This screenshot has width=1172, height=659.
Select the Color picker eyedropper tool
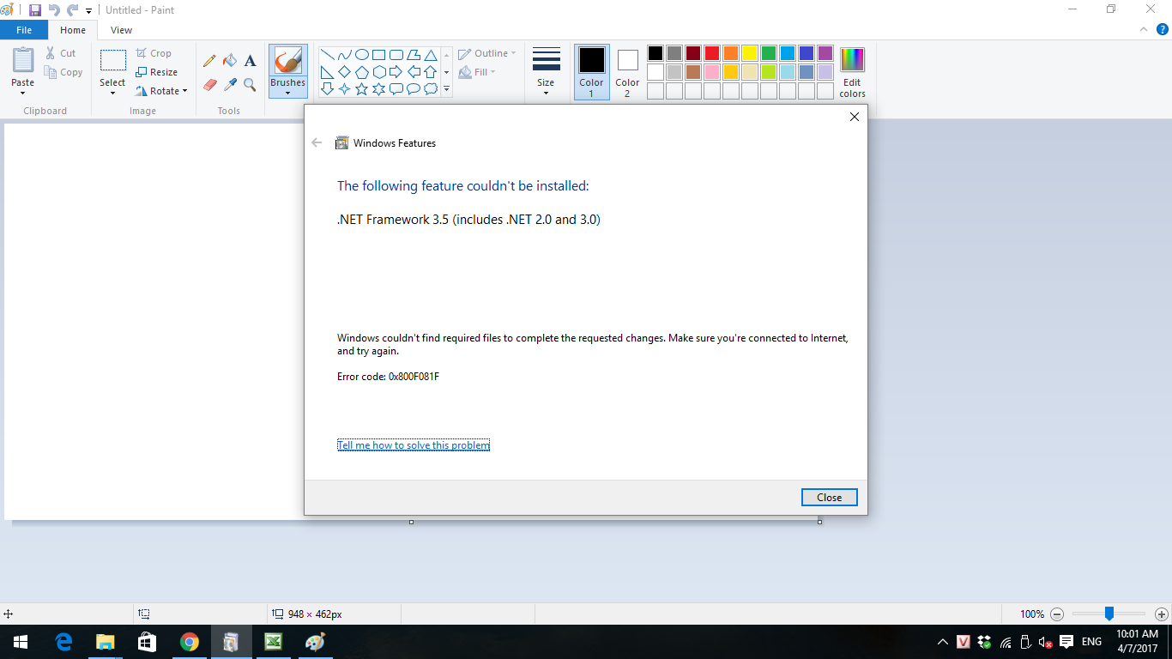tap(230, 84)
